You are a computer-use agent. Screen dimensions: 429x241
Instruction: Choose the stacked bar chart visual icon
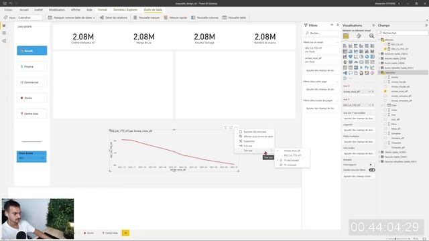[345, 46]
